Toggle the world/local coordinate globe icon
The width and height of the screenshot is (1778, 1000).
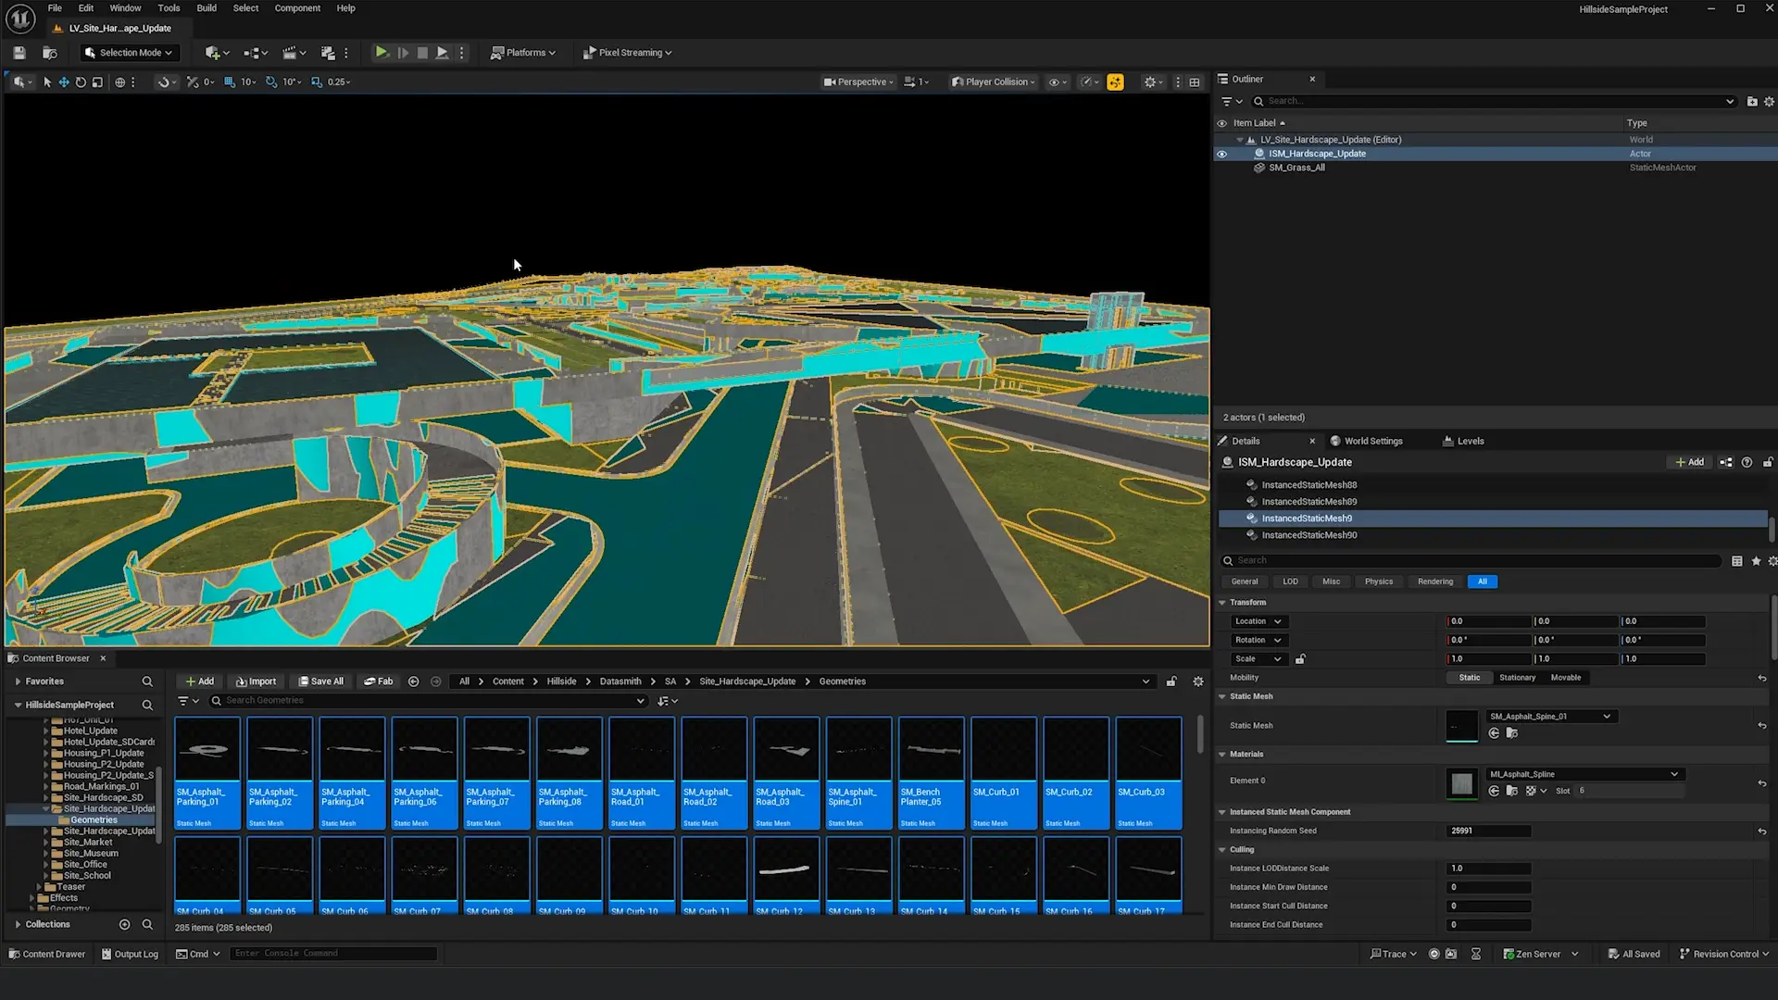click(x=119, y=82)
